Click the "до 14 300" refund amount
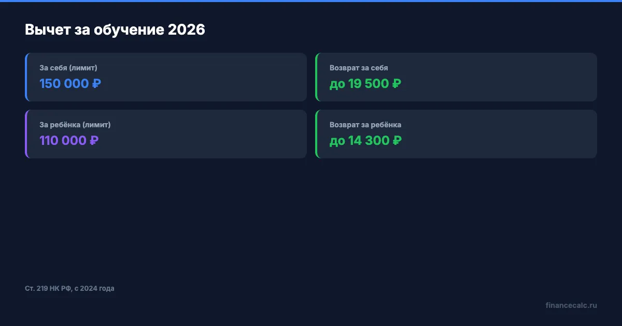The height and width of the screenshot is (326, 622). click(360, 141)
